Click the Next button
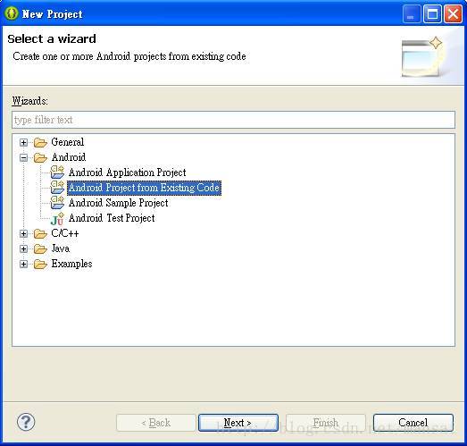Image resolution: width=467 pixels, height=446 pixels. (238, 423)
